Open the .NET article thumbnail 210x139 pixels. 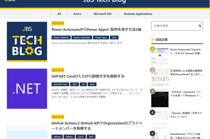[x=27, y=89]
